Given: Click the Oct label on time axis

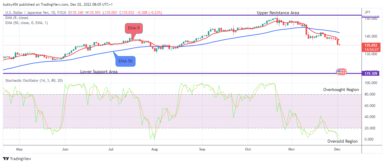Looking at the screenshot, I should (248, 149).
